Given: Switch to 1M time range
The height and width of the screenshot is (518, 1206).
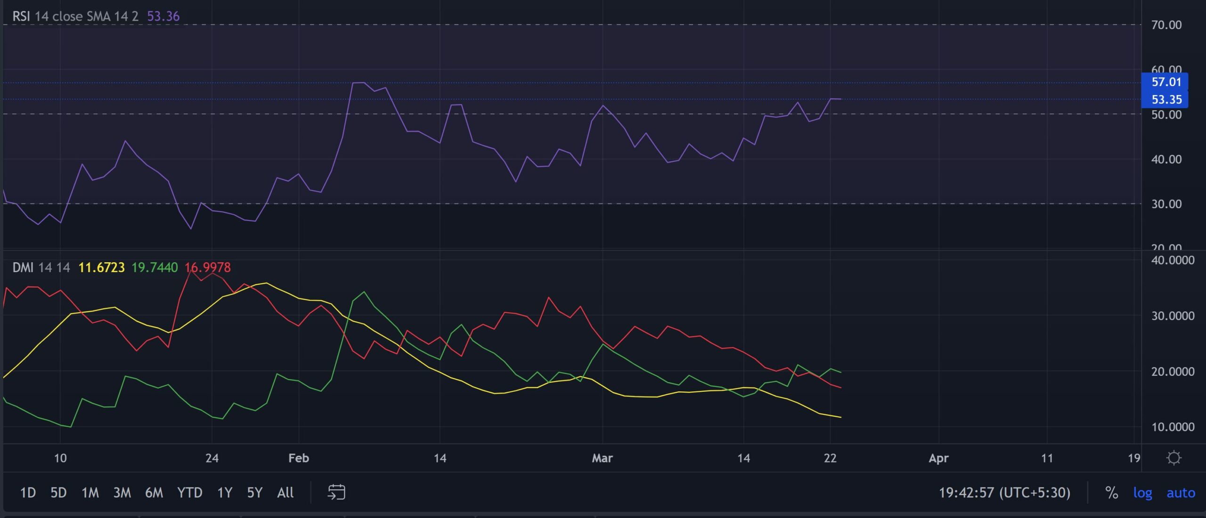Looking at the screenshot, I should pyautogui.click(x=90, y=493).
